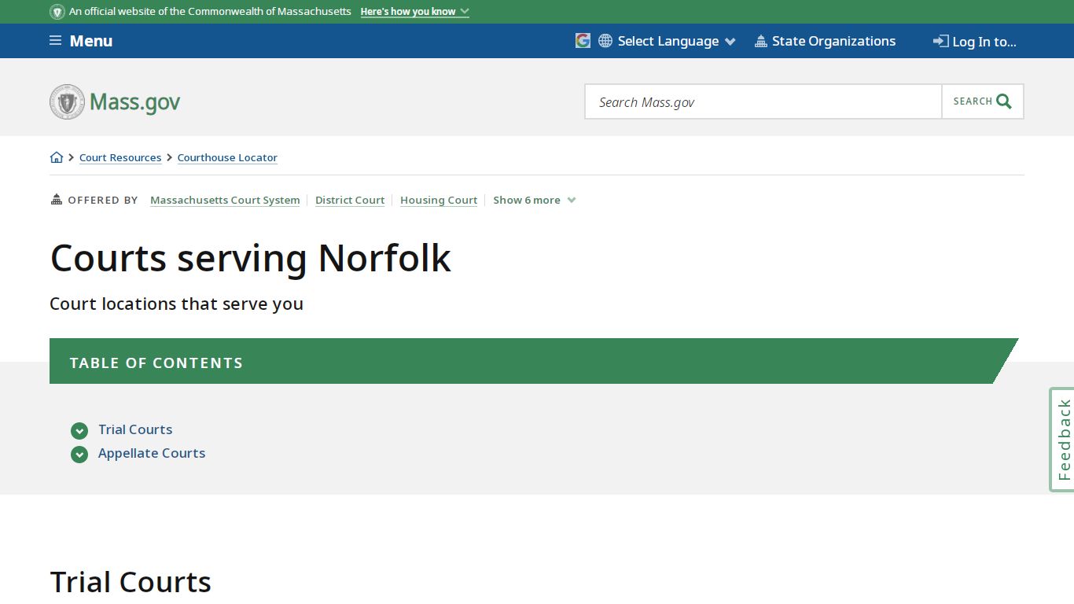Jump to Appellate Courts section
This screenshot has width=1074, height=604.
[152, 453]
